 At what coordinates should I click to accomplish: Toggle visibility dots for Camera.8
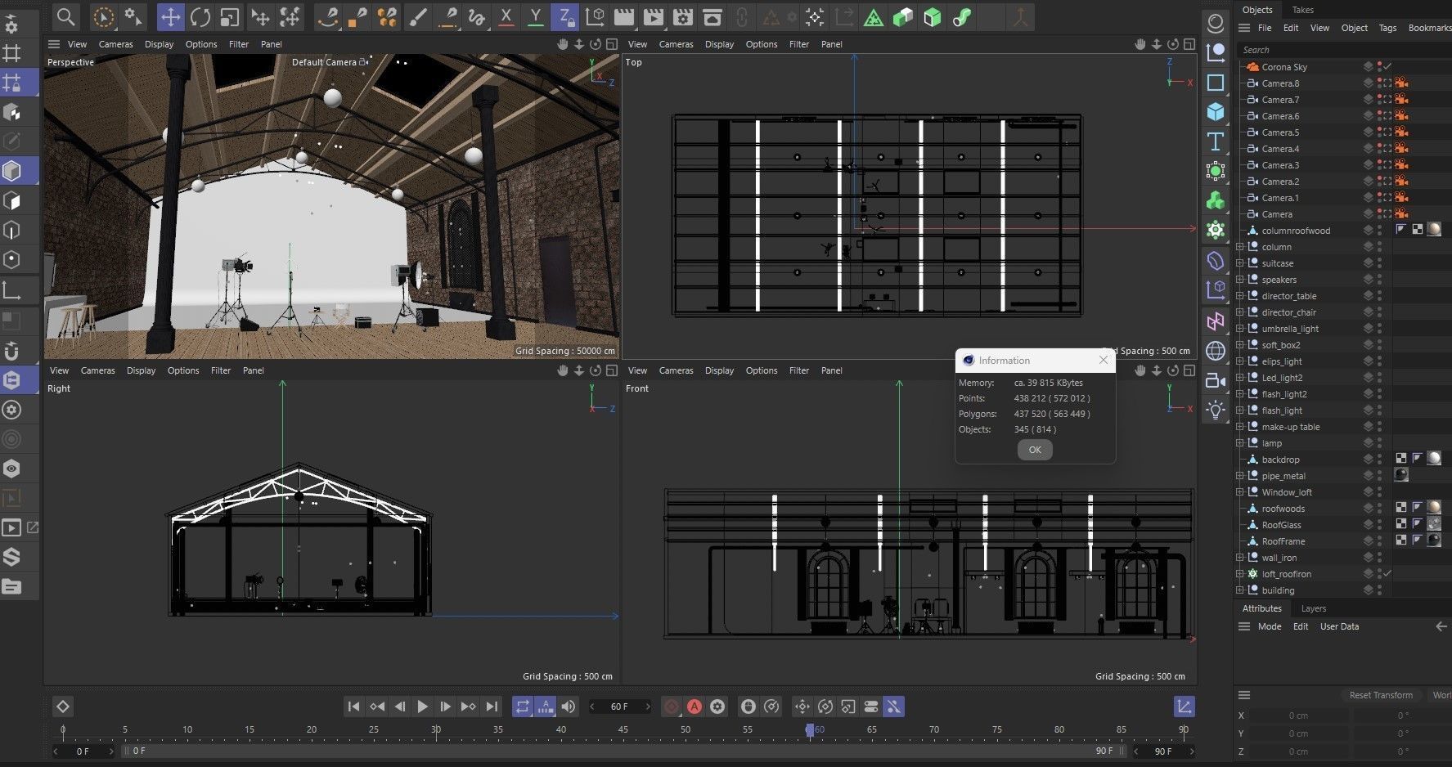click(x=1379, y=83)
